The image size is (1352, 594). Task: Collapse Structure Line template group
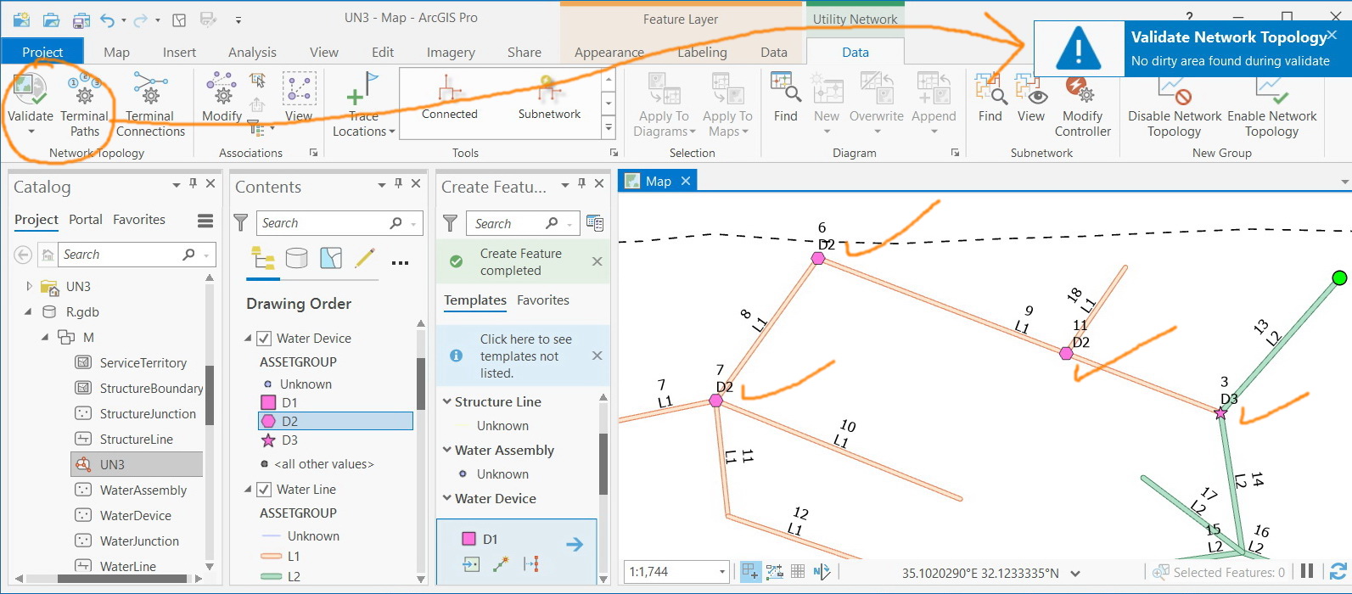[447, 401]
